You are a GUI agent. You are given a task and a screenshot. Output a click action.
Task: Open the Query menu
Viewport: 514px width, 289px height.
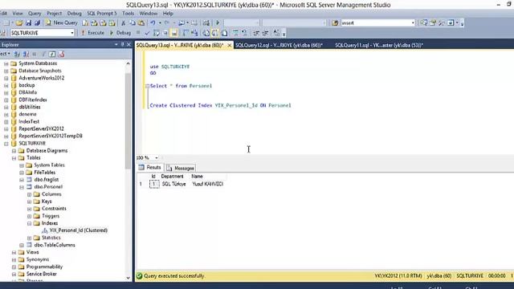(x=35, y=14)
